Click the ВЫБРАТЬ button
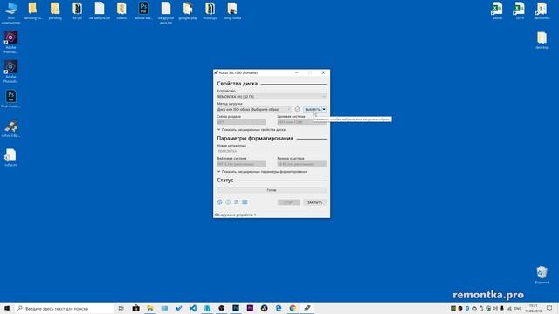This screenshot has width=559, height=314. point(313,109)
